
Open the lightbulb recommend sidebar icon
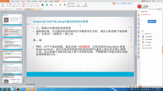coord(139,40)
